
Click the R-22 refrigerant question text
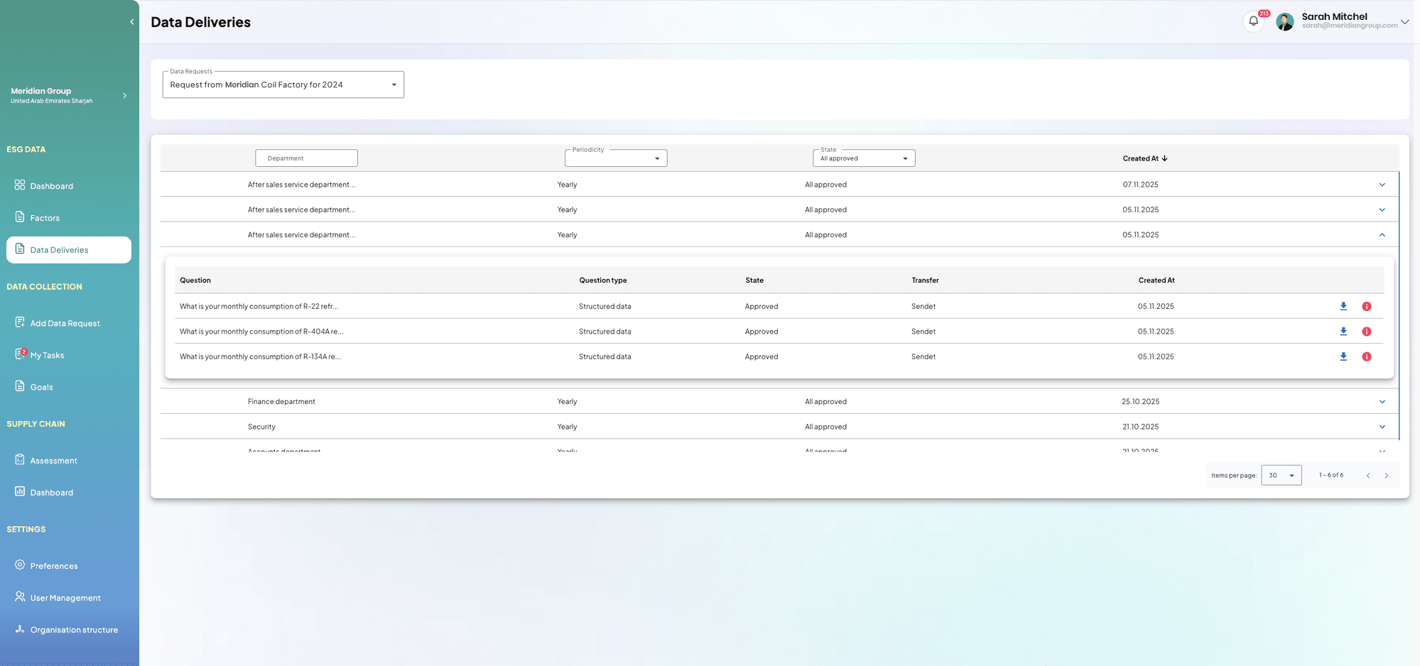[x=259, y=307]
